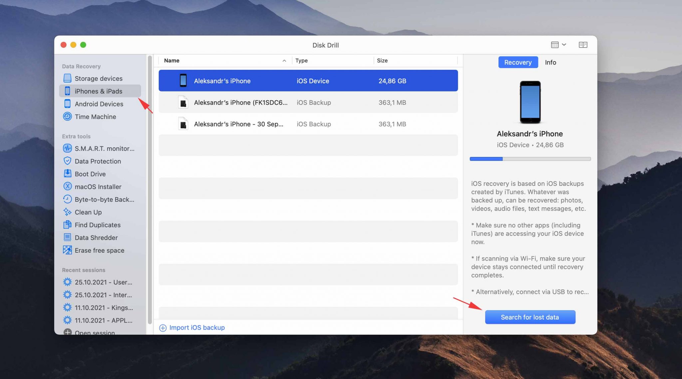Select Data Protection label in sidebar

pyautogui.click(x=98, y=161)
